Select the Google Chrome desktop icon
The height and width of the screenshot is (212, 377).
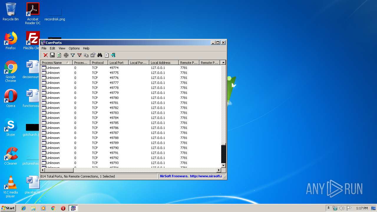[11, 71]
